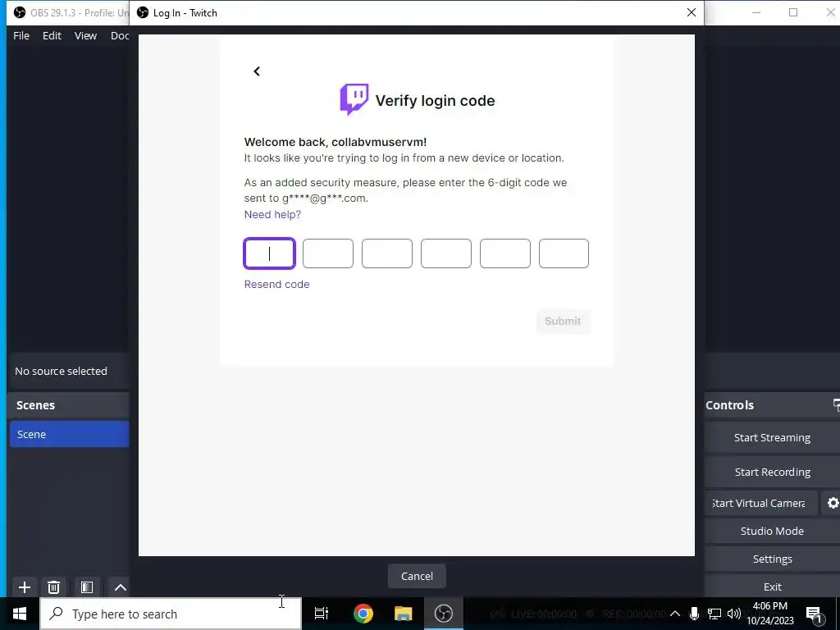The width and height of the screenshot is (840, 630).
Task: Go back using the left chevron arrow
Action: (257, 71)
